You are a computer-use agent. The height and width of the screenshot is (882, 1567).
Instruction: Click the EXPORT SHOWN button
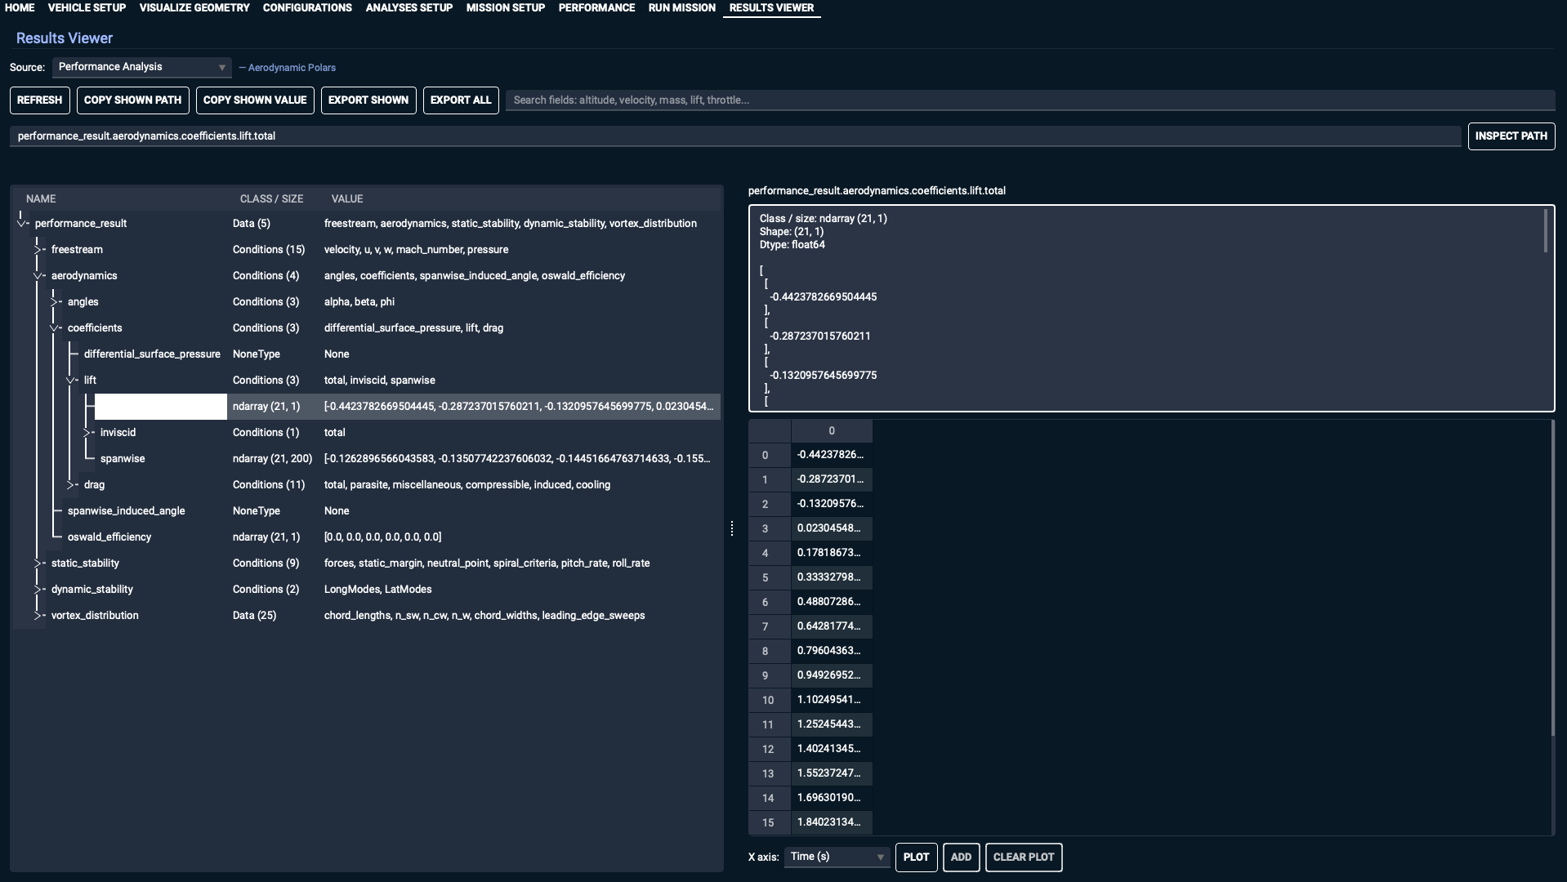(368, 100)
